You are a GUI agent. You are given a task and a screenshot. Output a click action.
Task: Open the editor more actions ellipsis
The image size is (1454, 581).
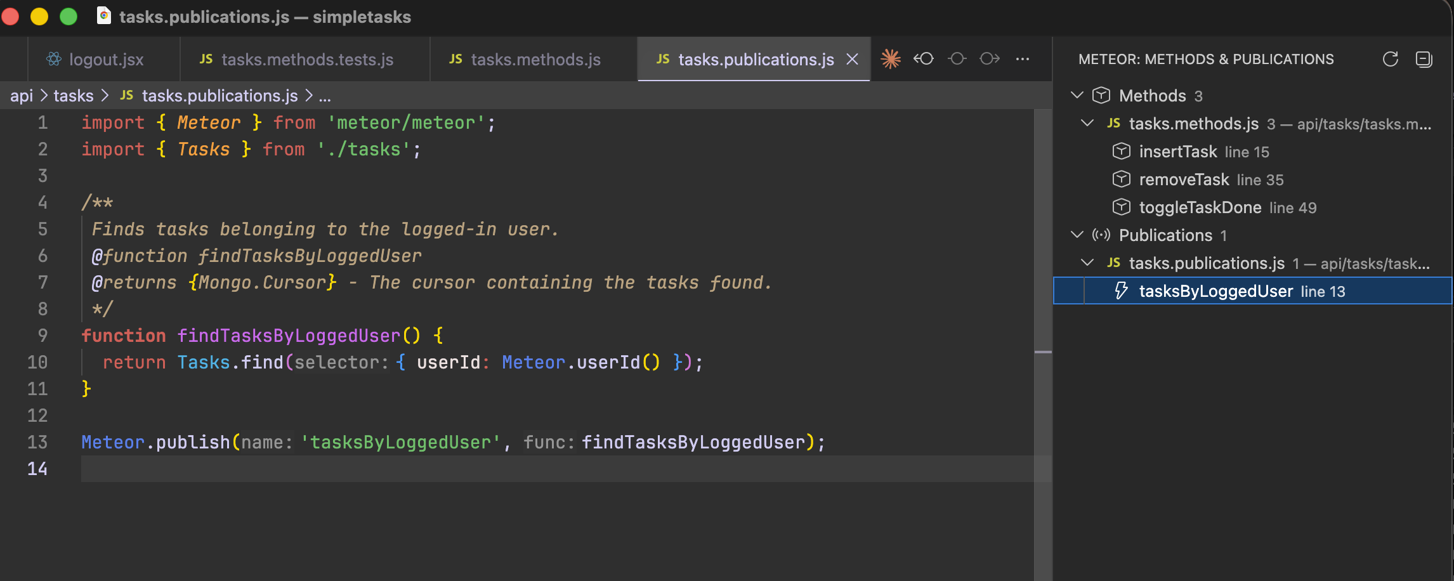click(1023, 59)
